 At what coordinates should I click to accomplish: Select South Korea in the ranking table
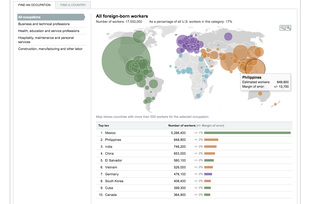(114, 181)
